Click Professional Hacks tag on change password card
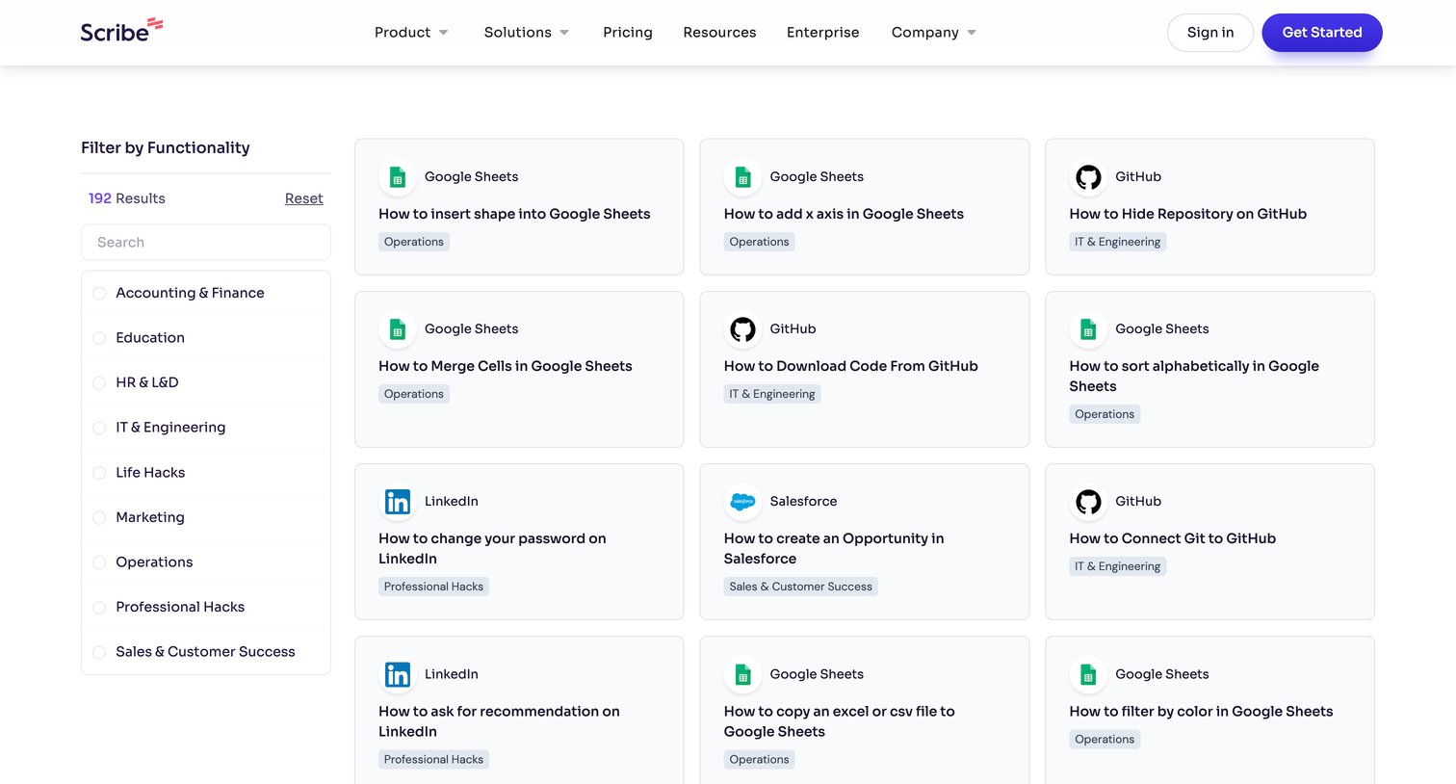Image resolution: width=1456 pixels, height=784 pixels. [x=433, y=587]
